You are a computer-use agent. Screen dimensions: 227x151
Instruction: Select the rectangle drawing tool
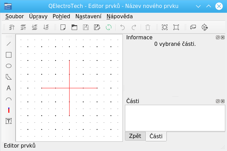[9, 54]
